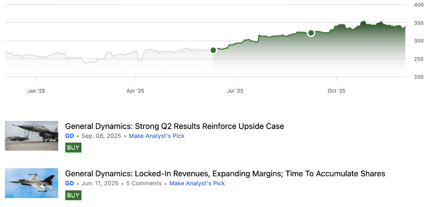Open the fighter jet on runway thumbnail
The height and width of the screenshot is (207, 428).
[31, 136]
